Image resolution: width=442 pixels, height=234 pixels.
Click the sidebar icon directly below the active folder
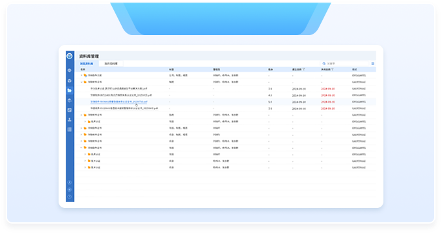click(x=70, y=100)
